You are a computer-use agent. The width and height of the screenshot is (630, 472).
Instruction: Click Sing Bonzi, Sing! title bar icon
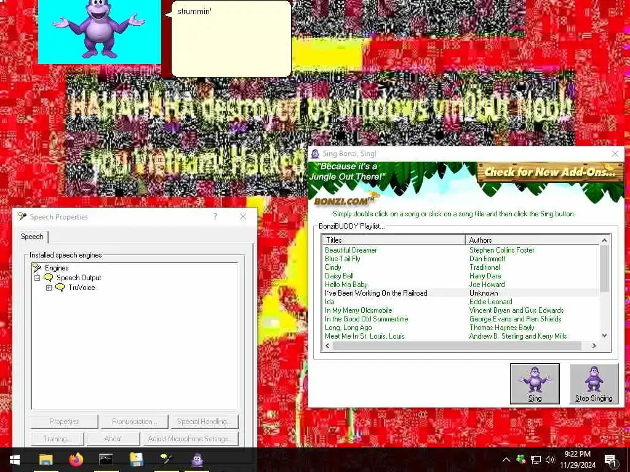(316, 154)
